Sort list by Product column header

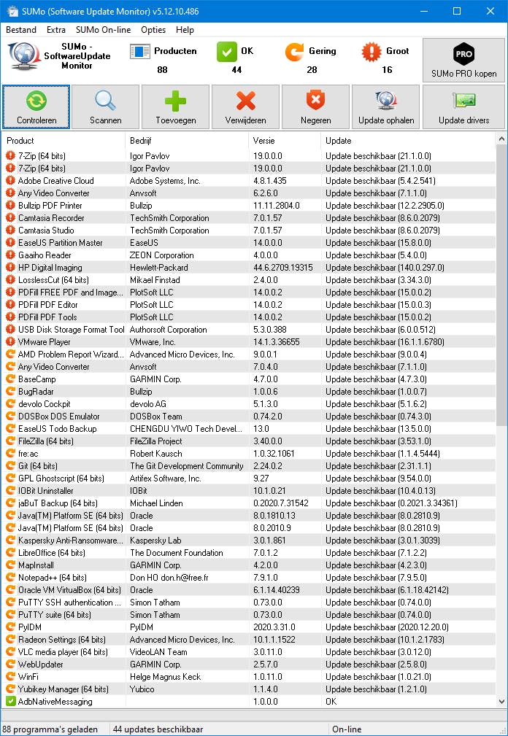coord(64,140)
